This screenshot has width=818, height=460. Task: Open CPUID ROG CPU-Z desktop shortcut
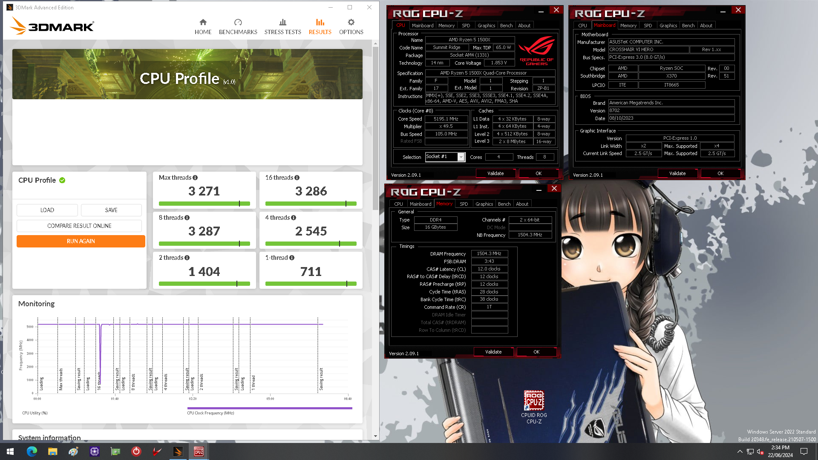pos(534,407)
